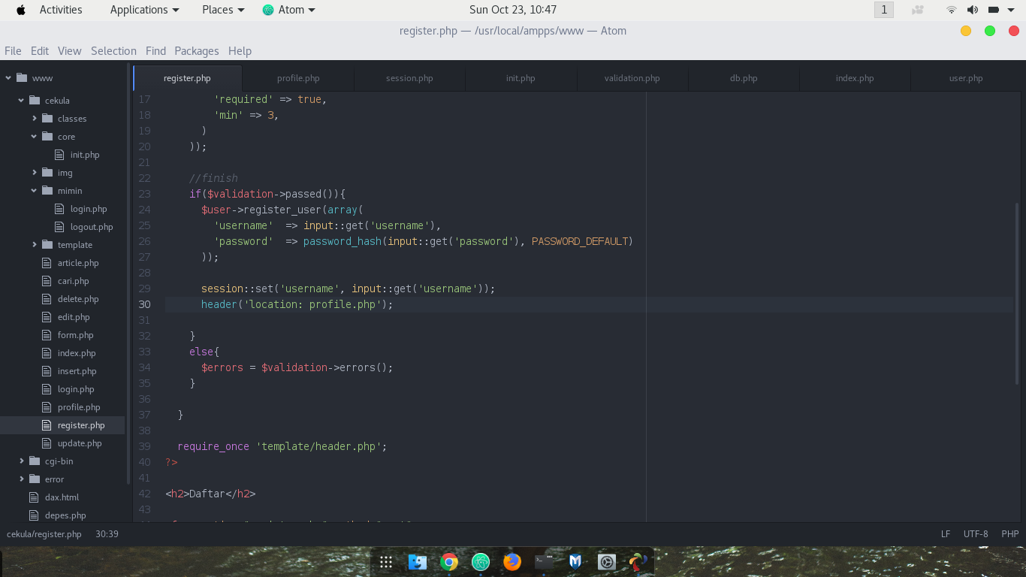
Task: Open the Selection menu
Action: tap(113, 51)
